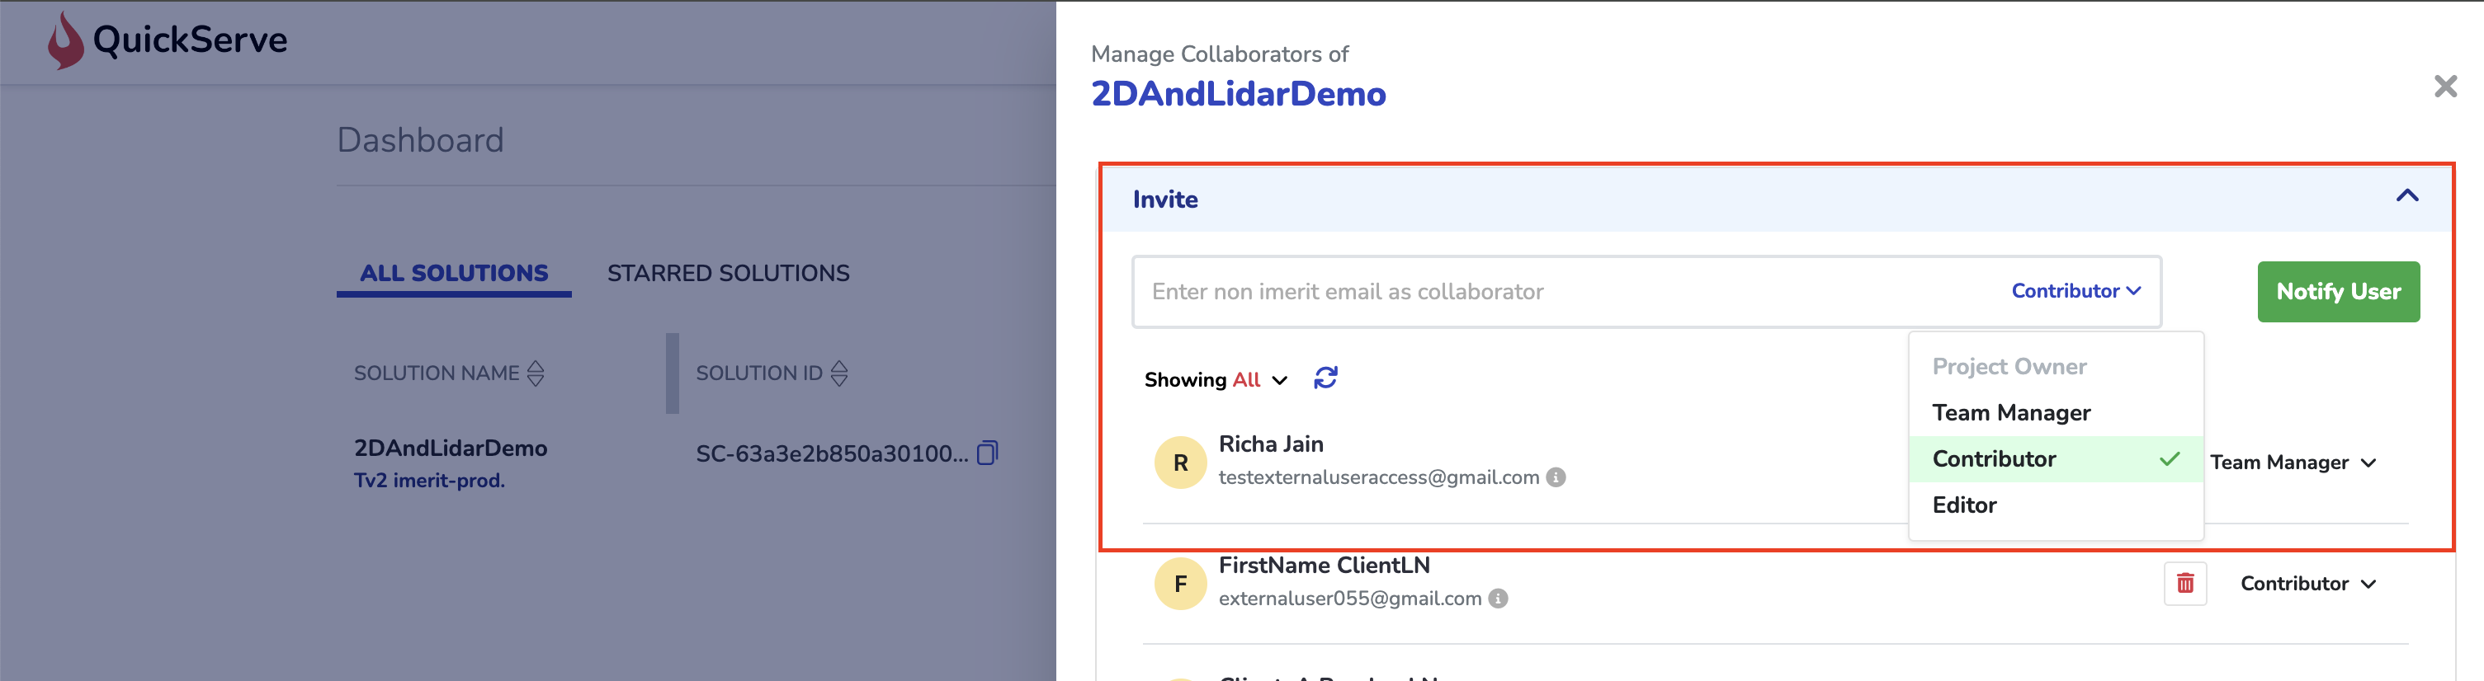Screen dimensions: 2484x681
Task: Click Richa Jain's R avatar
Action: tap(1180, 463)
